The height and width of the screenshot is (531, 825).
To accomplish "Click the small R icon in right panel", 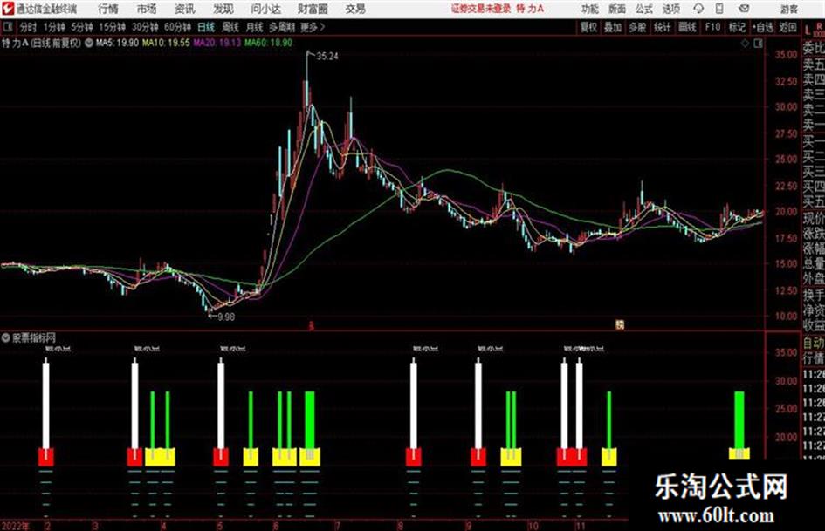I will 819,25.
